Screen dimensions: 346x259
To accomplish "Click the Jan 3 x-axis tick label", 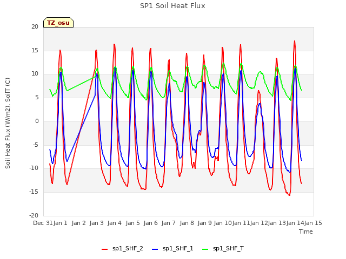I will click(x=97, y=223).
